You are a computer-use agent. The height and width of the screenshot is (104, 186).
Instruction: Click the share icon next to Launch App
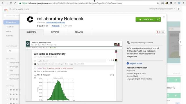(x=158, y=19)
